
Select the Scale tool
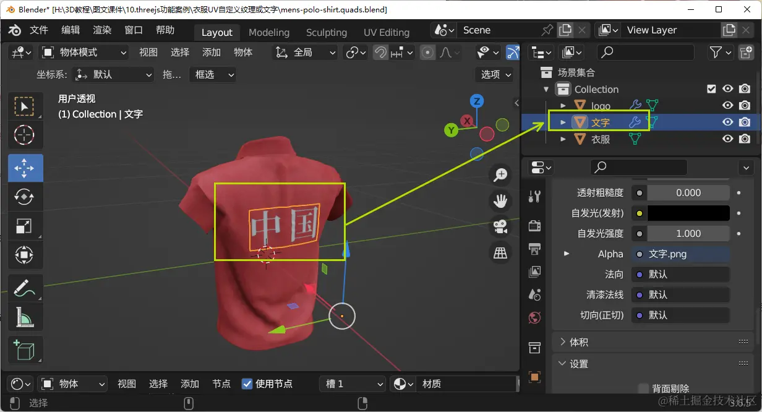[x=25, y=226]
